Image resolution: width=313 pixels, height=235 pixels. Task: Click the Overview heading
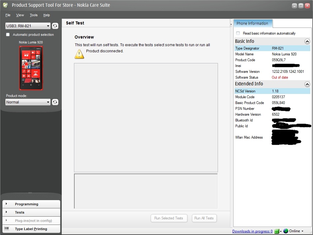point(84,37)
